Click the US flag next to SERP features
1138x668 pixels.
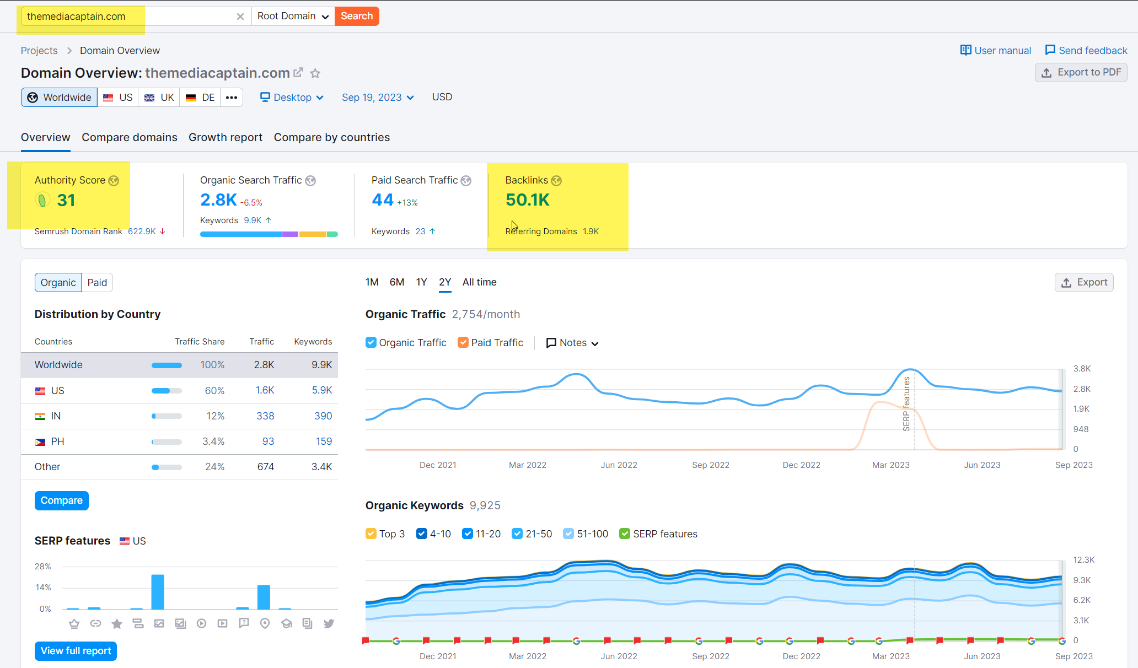pyautogui.click(x=125, y=541)
